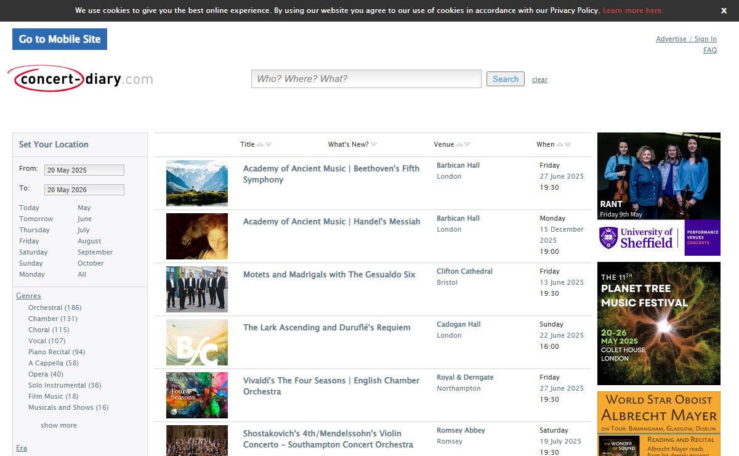
Task: Open the Albrecht Mayer oboist advert
Action: 659,423
